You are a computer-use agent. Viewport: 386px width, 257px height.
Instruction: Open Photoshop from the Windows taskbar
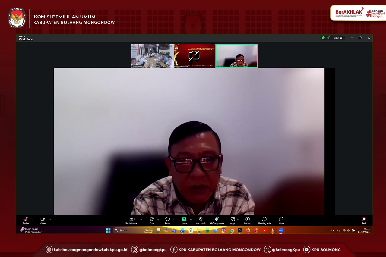[240, 230]
